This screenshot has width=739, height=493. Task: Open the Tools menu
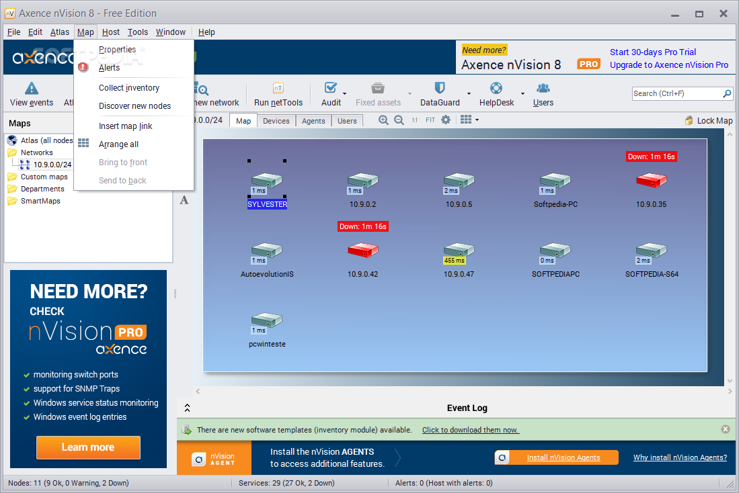coord(138,32)
